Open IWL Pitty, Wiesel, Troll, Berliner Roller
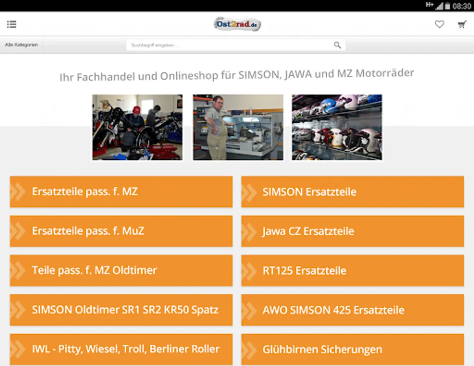 point(121,349)
